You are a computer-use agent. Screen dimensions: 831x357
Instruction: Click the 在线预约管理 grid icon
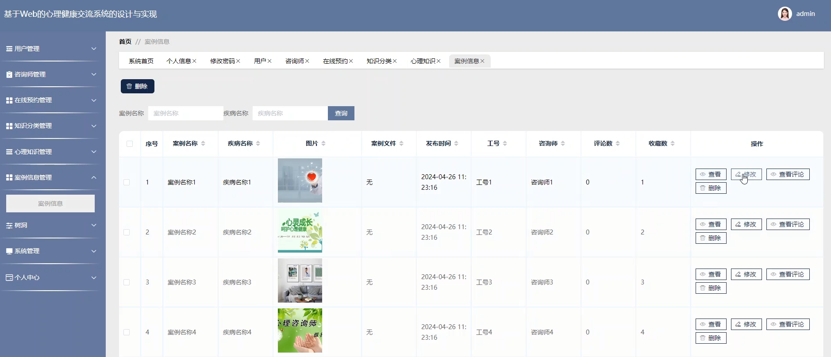point(9,100)
